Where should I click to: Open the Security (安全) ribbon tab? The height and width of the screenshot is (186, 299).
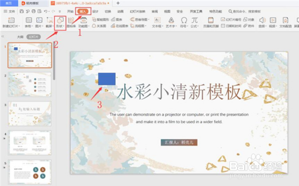180,12
